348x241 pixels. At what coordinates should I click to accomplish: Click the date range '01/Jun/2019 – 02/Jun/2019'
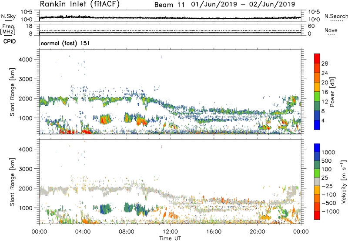pos(243,4)
